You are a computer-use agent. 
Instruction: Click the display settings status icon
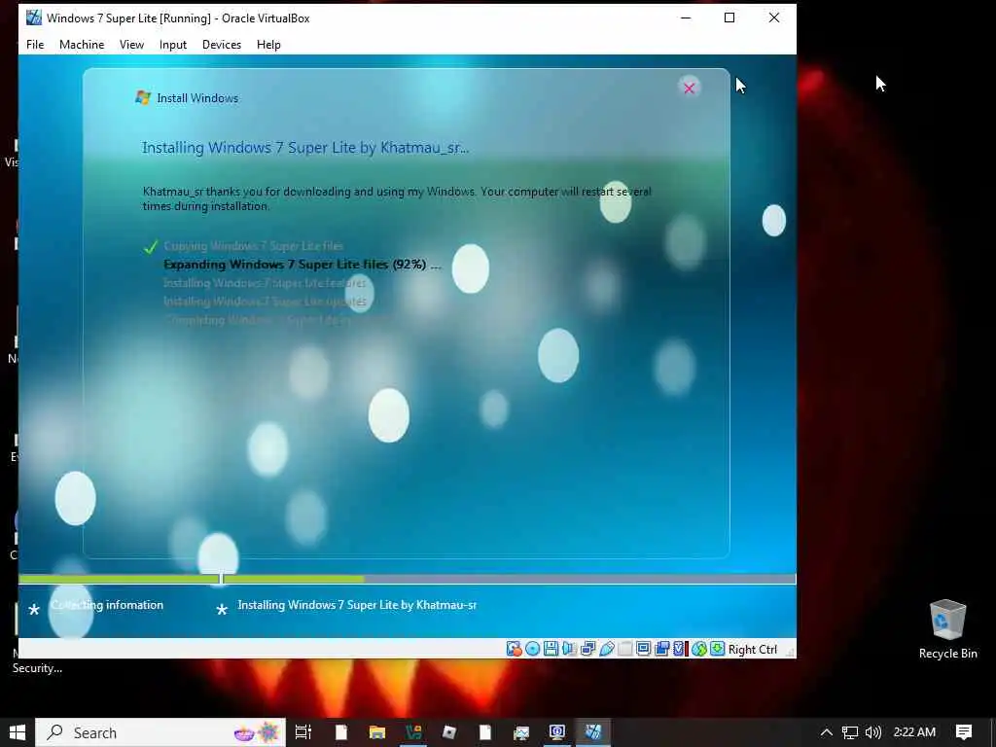coord(644,649)
